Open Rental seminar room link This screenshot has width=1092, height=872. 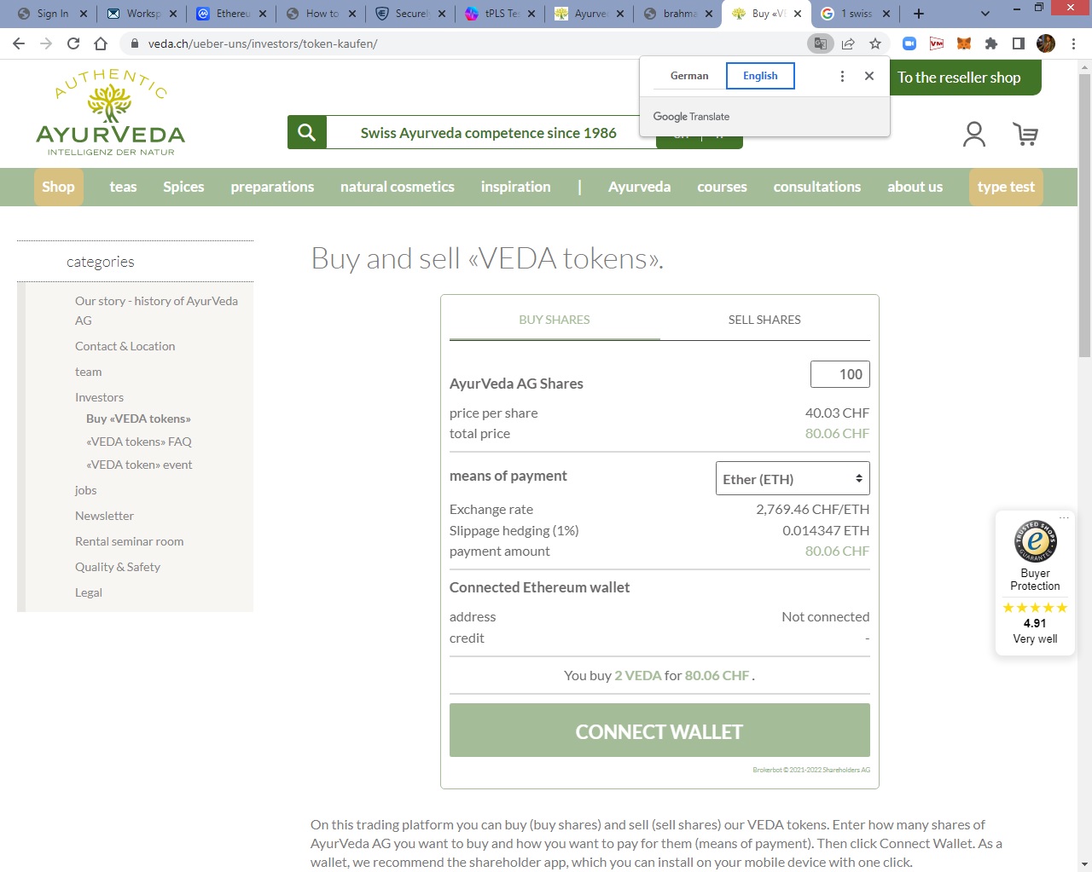129,541
